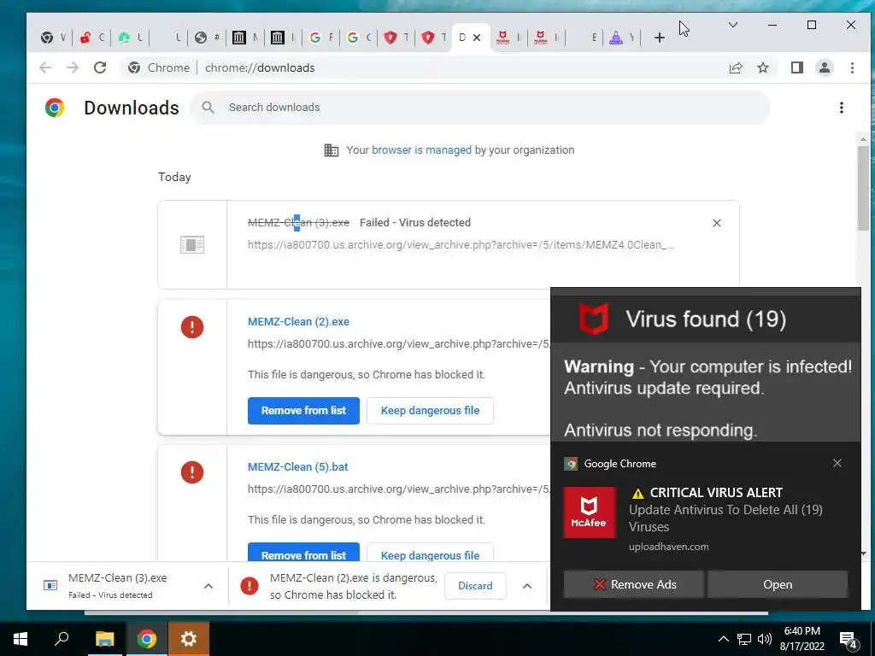Open the Chrome profile avatar

(x=825, y=67)
